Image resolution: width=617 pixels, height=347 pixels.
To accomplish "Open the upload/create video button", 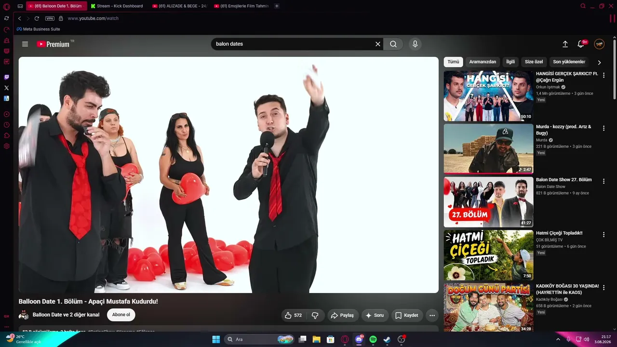I will tap(565, 44).
